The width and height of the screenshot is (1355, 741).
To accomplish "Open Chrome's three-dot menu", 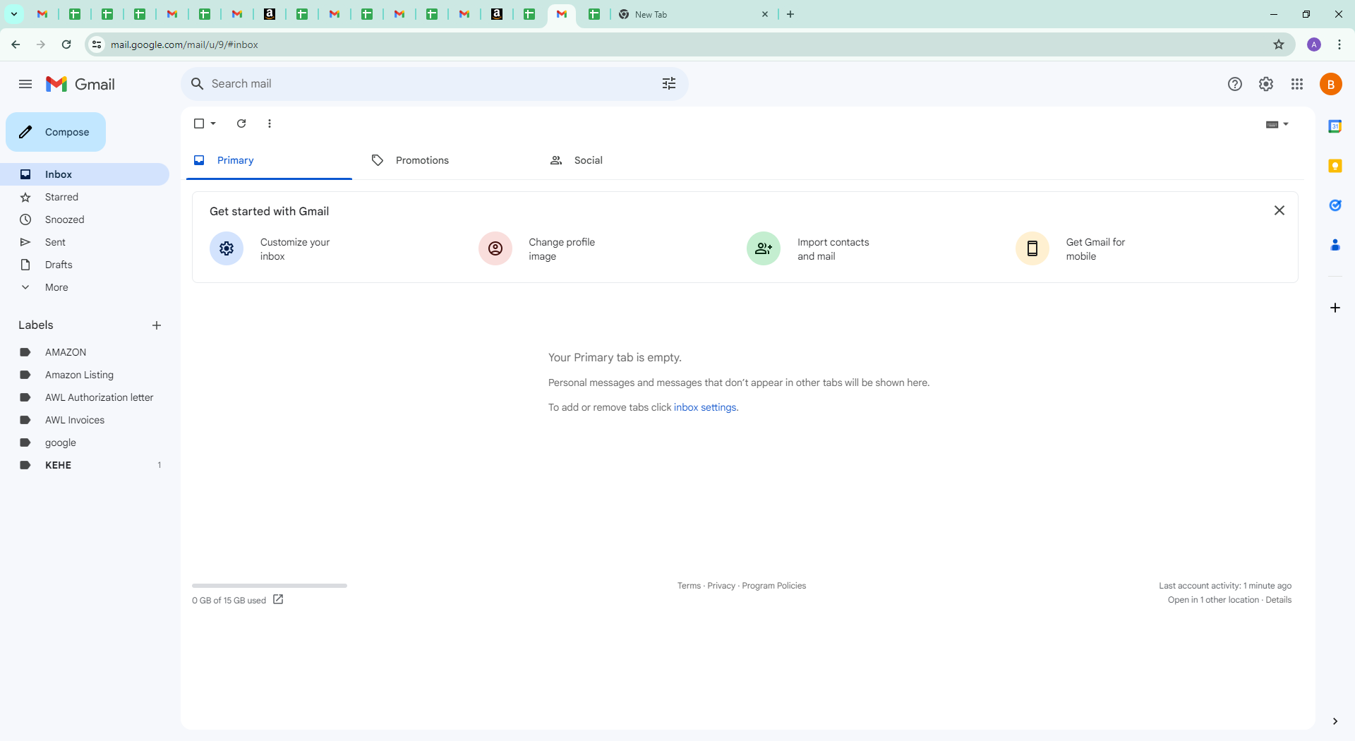I will click(1339, 44).
